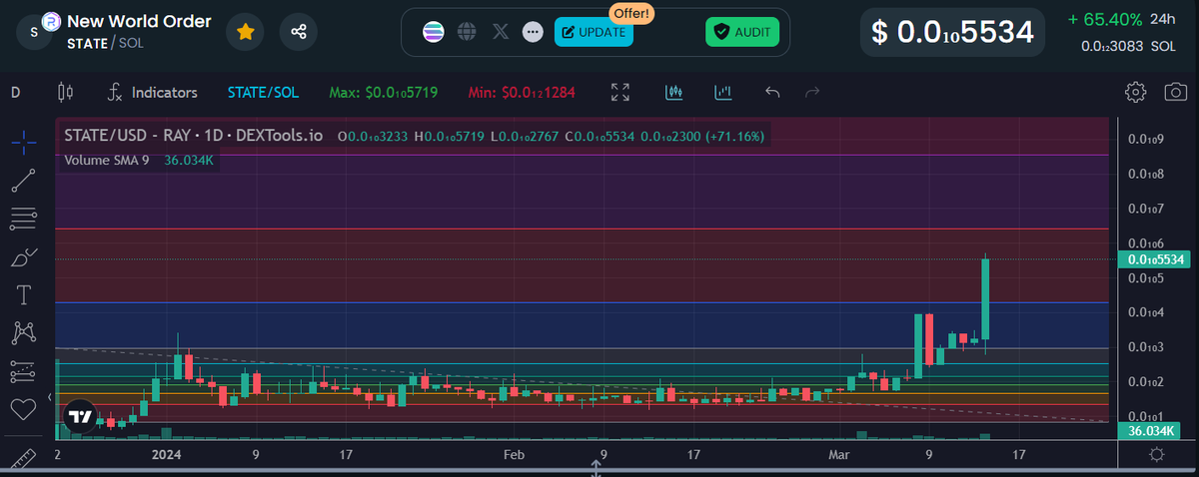The height and width of the screenshot is (477, 1199).
Task: Click the Solana chain logo icon
Action: [434, 32]
